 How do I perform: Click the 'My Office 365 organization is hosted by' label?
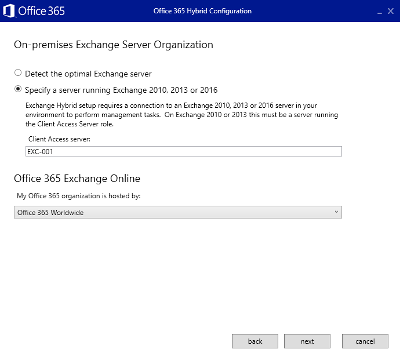79,196
